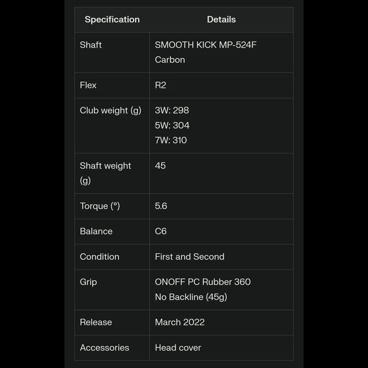Click the Condition row label
The width and height of the screenshot is (368, 368).
(x=100, y=257)
